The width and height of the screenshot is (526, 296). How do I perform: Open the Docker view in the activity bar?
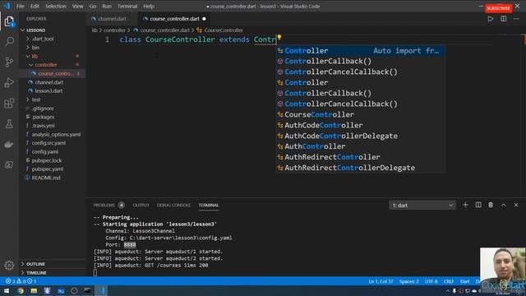9,145
